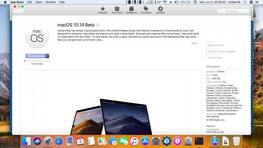Viewport: 263px width, 148px height.
Task: Open Safari from the Dock
Action: click(x=59, y=141)
